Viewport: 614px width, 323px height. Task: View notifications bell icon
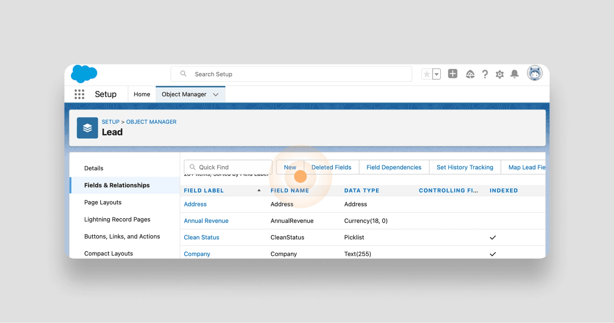coord(514,74)
